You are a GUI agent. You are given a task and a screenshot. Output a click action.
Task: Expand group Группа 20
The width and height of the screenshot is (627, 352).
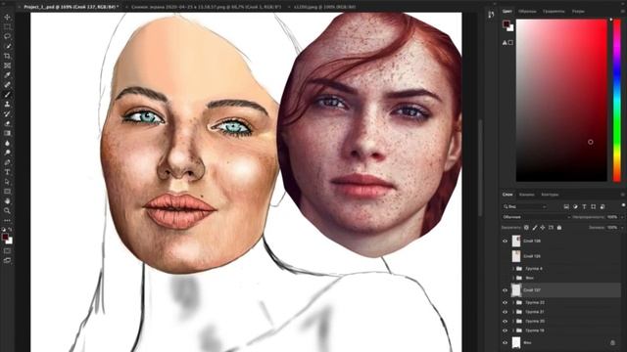[x=513, y=322]
